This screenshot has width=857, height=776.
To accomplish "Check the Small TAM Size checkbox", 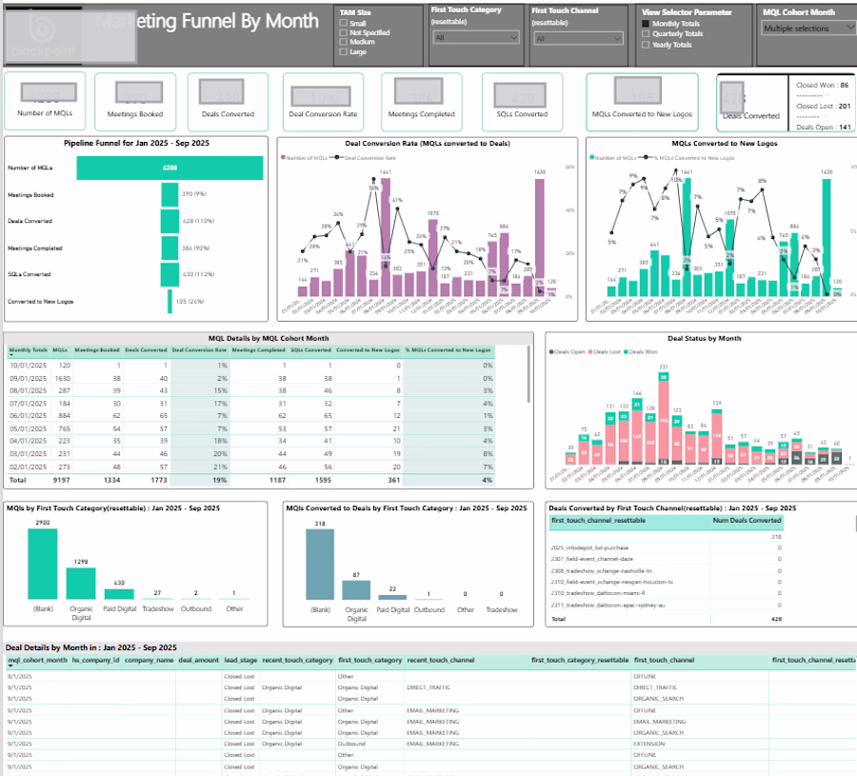I will pyautogui.click(x=343, y=23).
